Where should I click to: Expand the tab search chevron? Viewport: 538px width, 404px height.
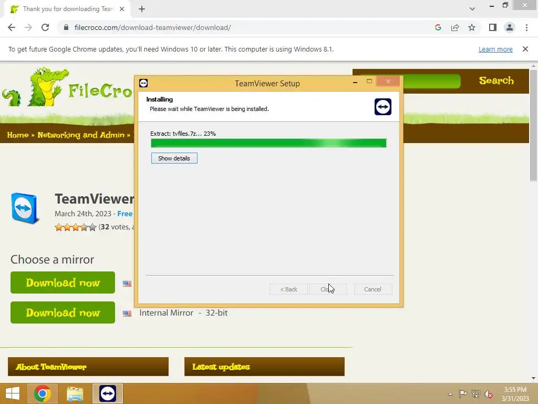[x=472, y=9]
